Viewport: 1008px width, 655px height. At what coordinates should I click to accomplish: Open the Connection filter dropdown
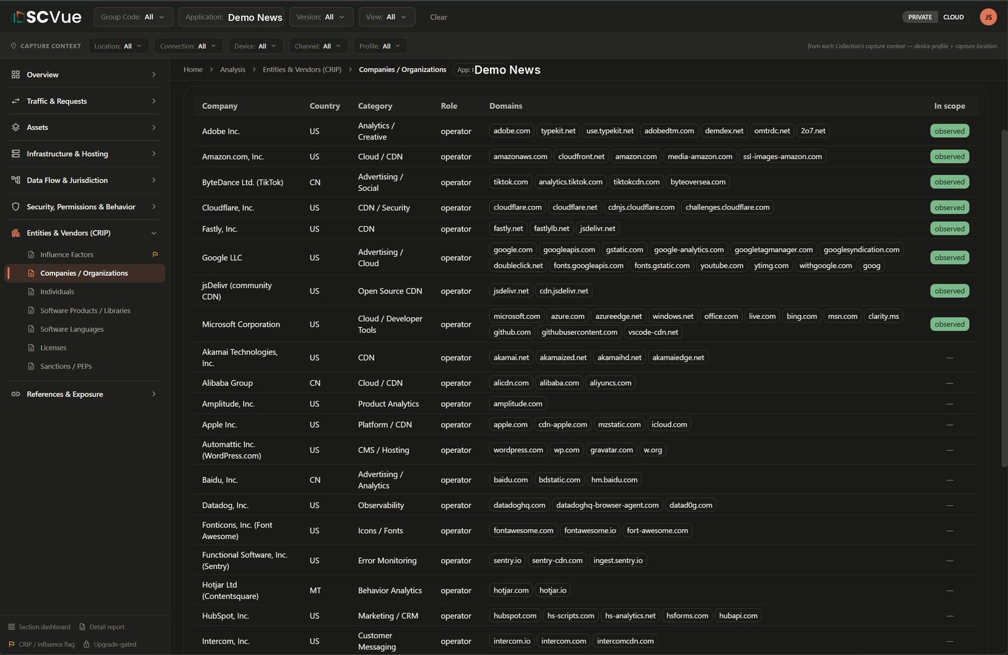(188, 46)
